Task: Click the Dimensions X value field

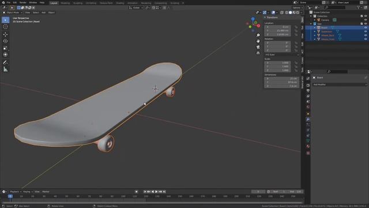Action: pyautogui.click(x=281, y=79)
